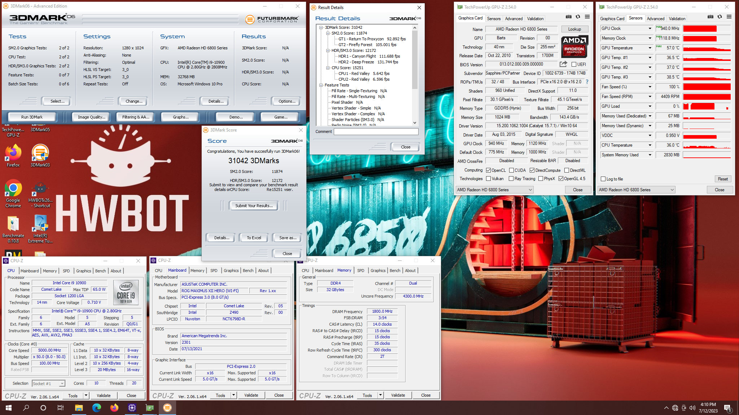Viewport: 739px width, 415px height.
Task: Open the Fan Speed (RPM) sensor dropdown
Action: point(650,97)
